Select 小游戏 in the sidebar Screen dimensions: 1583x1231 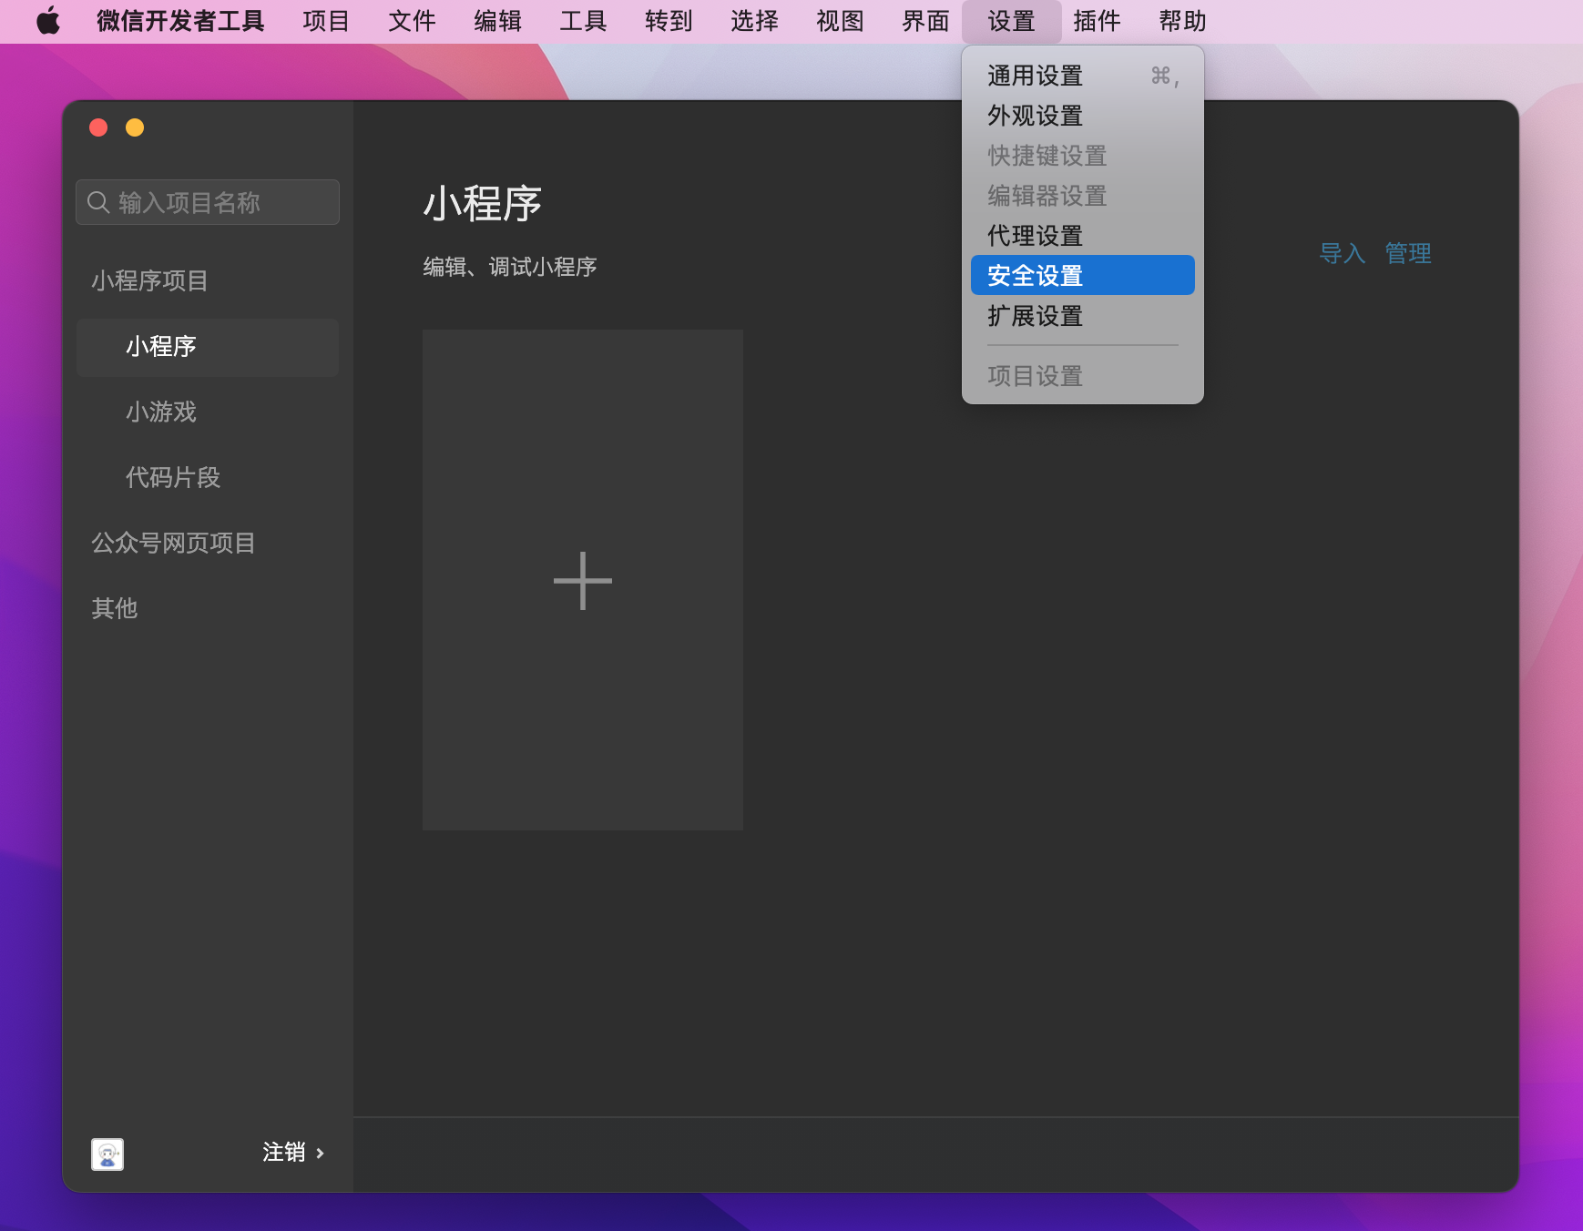[x=161, y=412]
